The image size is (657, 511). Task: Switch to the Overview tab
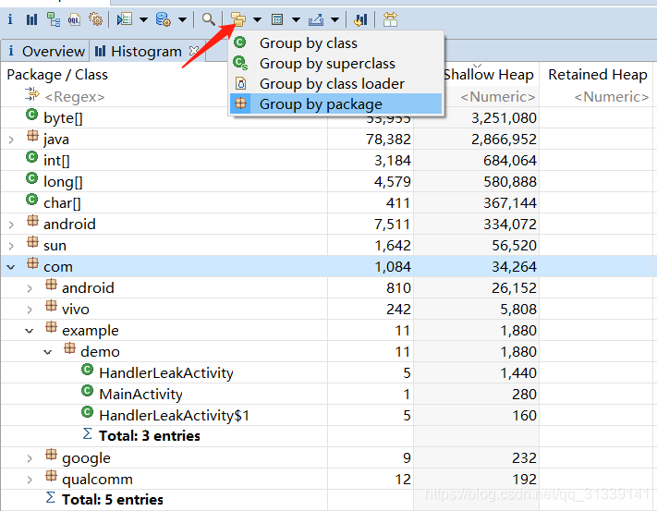click(x=45, y=51)
